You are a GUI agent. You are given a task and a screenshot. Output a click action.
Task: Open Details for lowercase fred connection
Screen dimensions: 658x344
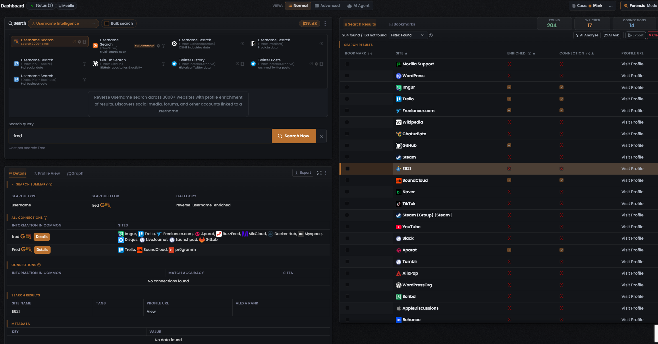pos(42,237)
